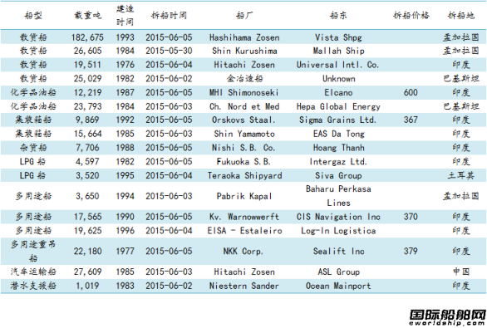Image resolution: width=487 pixels, height=328 pixels.
Task: Select the Baharu Perkasa Lines cell
Action: coord(338,196)
